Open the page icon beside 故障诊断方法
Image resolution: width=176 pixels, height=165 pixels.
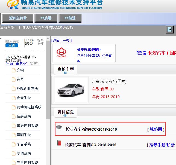tap(14, 89)
